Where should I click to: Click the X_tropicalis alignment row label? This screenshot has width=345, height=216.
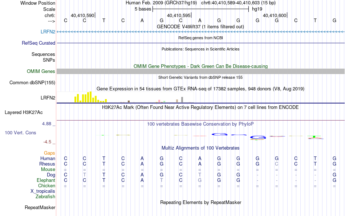[43, 191]
